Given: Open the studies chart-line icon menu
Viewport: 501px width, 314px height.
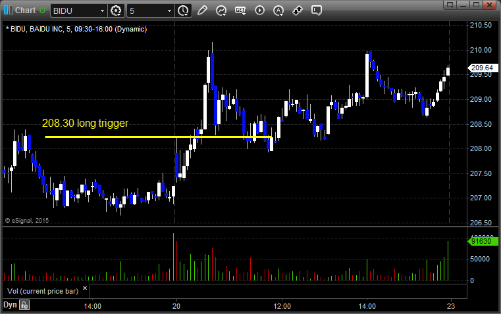Looking at the screenshot, I should pos(221,11).
